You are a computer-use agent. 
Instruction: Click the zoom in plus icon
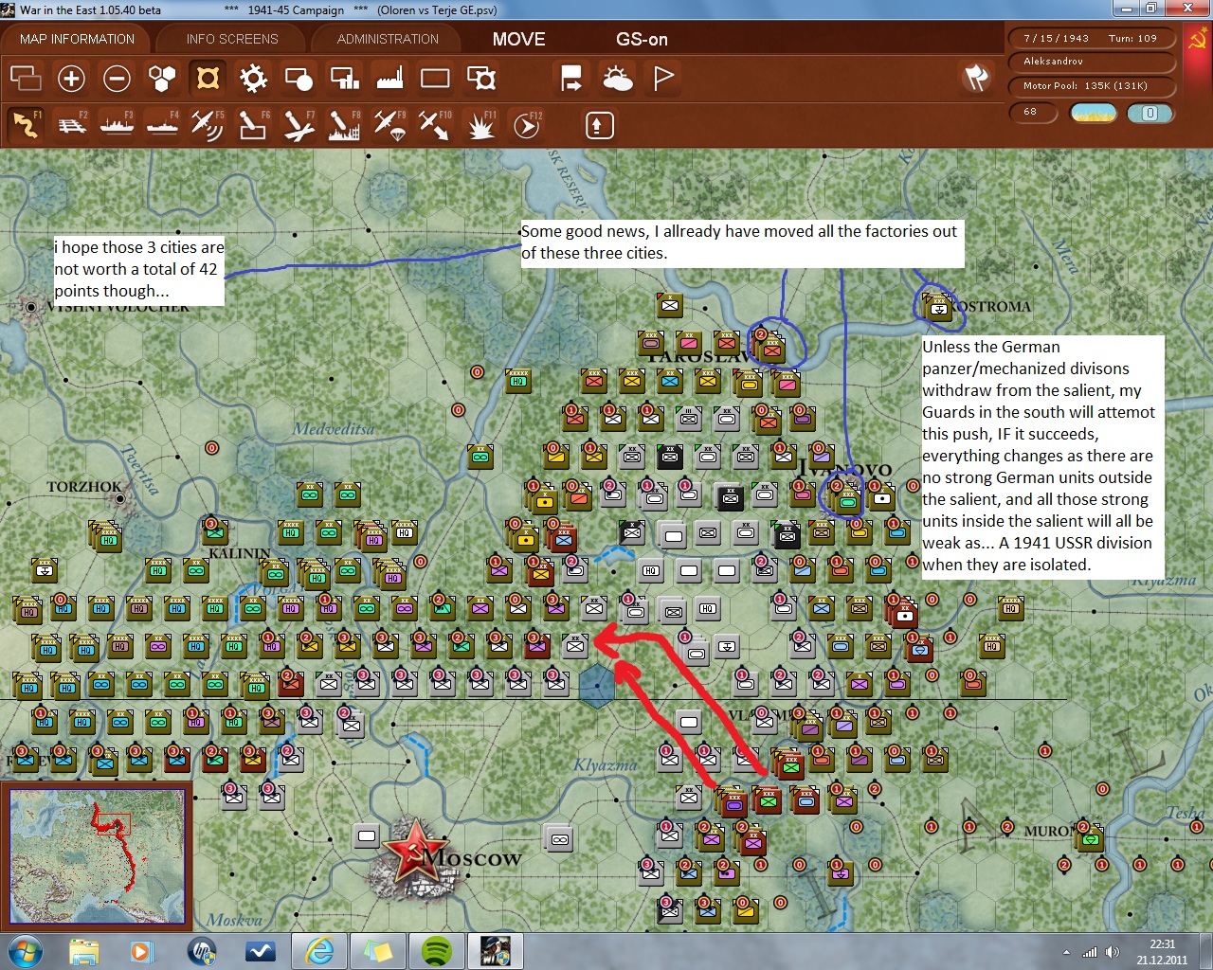(71, 78)
